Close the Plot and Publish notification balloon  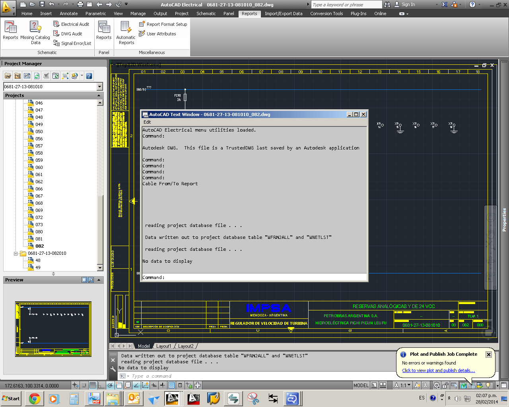[x=489, y=355]
